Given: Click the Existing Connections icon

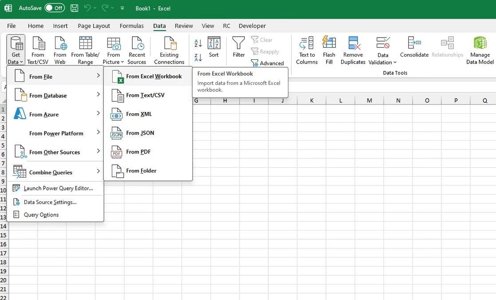Looking at the screenshot, I should click(169, 50).
